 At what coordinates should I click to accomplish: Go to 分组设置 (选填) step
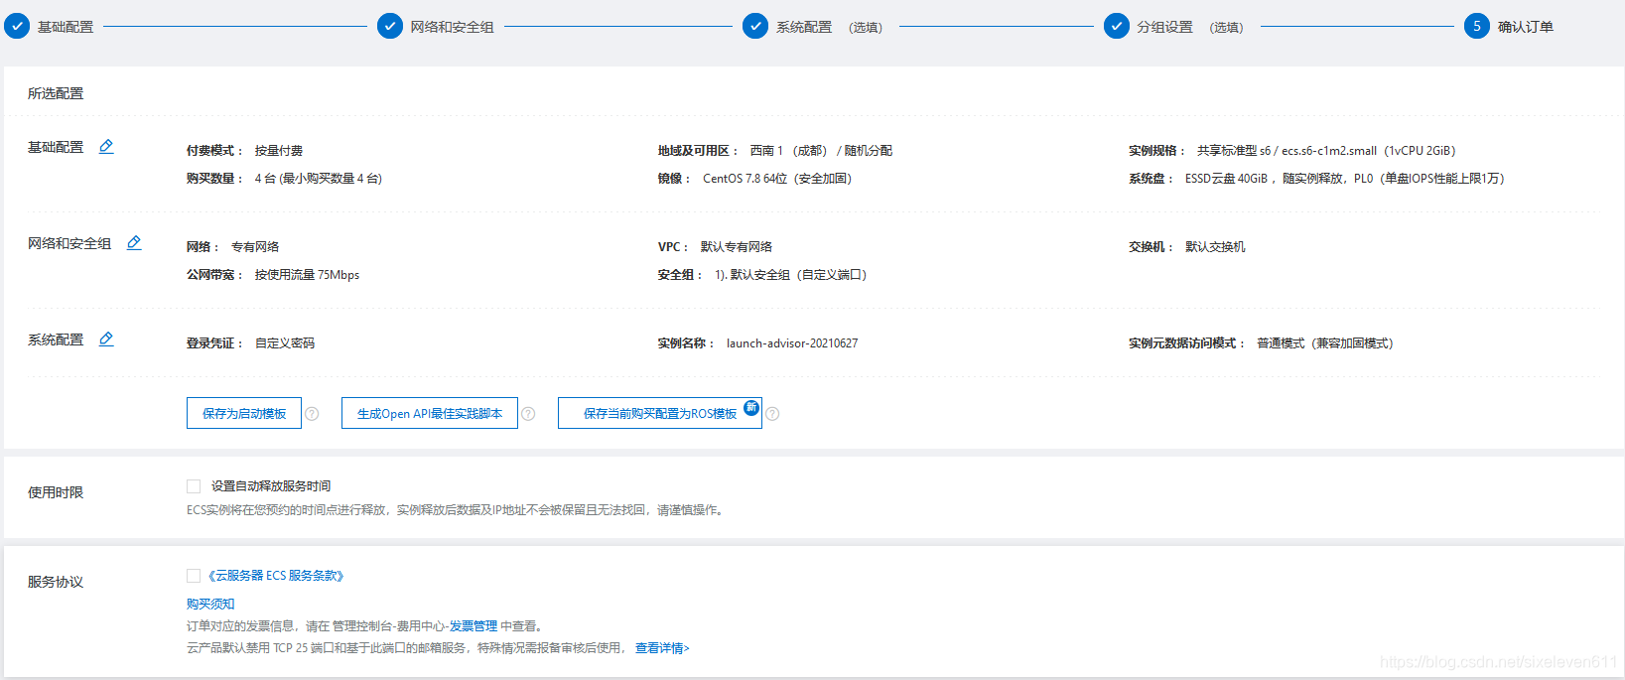[x=1190, y=27]
